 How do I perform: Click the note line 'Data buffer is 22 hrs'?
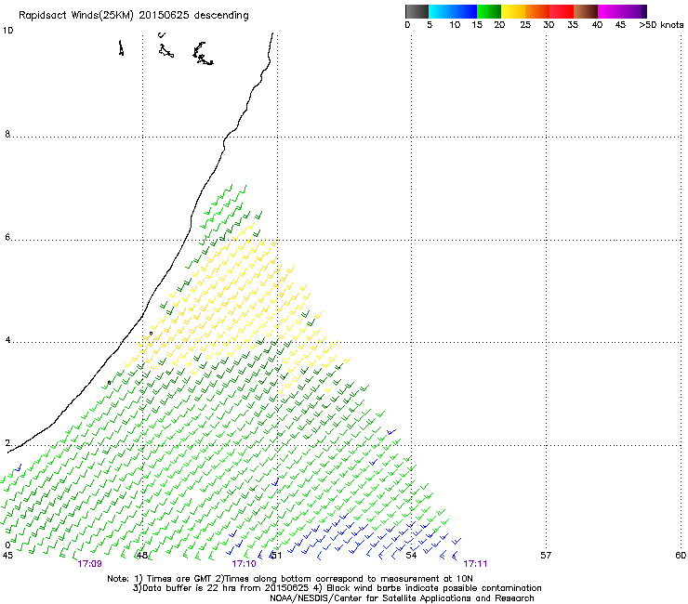190,588
